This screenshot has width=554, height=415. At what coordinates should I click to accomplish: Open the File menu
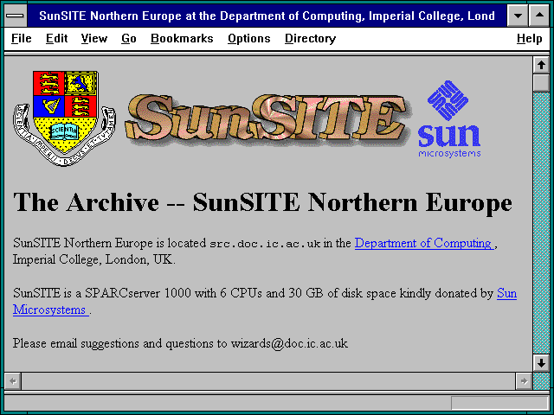point(21,38)
